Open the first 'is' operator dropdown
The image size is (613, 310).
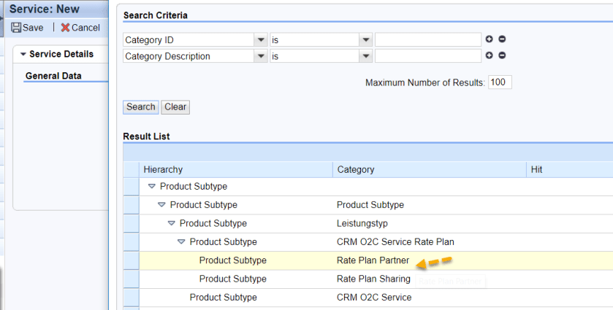(x=365, y=39)
